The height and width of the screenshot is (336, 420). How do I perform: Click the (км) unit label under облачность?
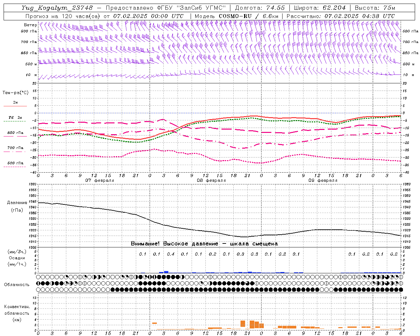point(17,320)
